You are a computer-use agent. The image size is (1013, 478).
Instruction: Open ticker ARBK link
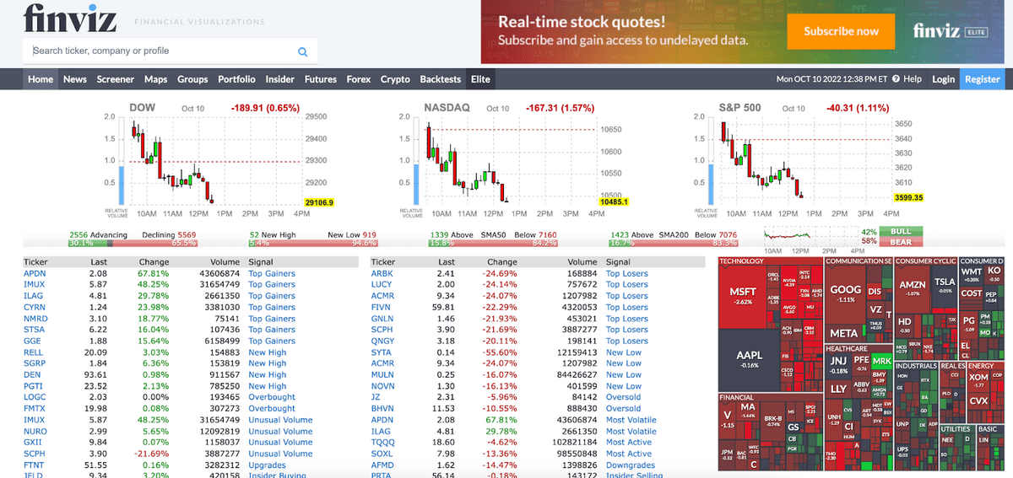point(382,273)
